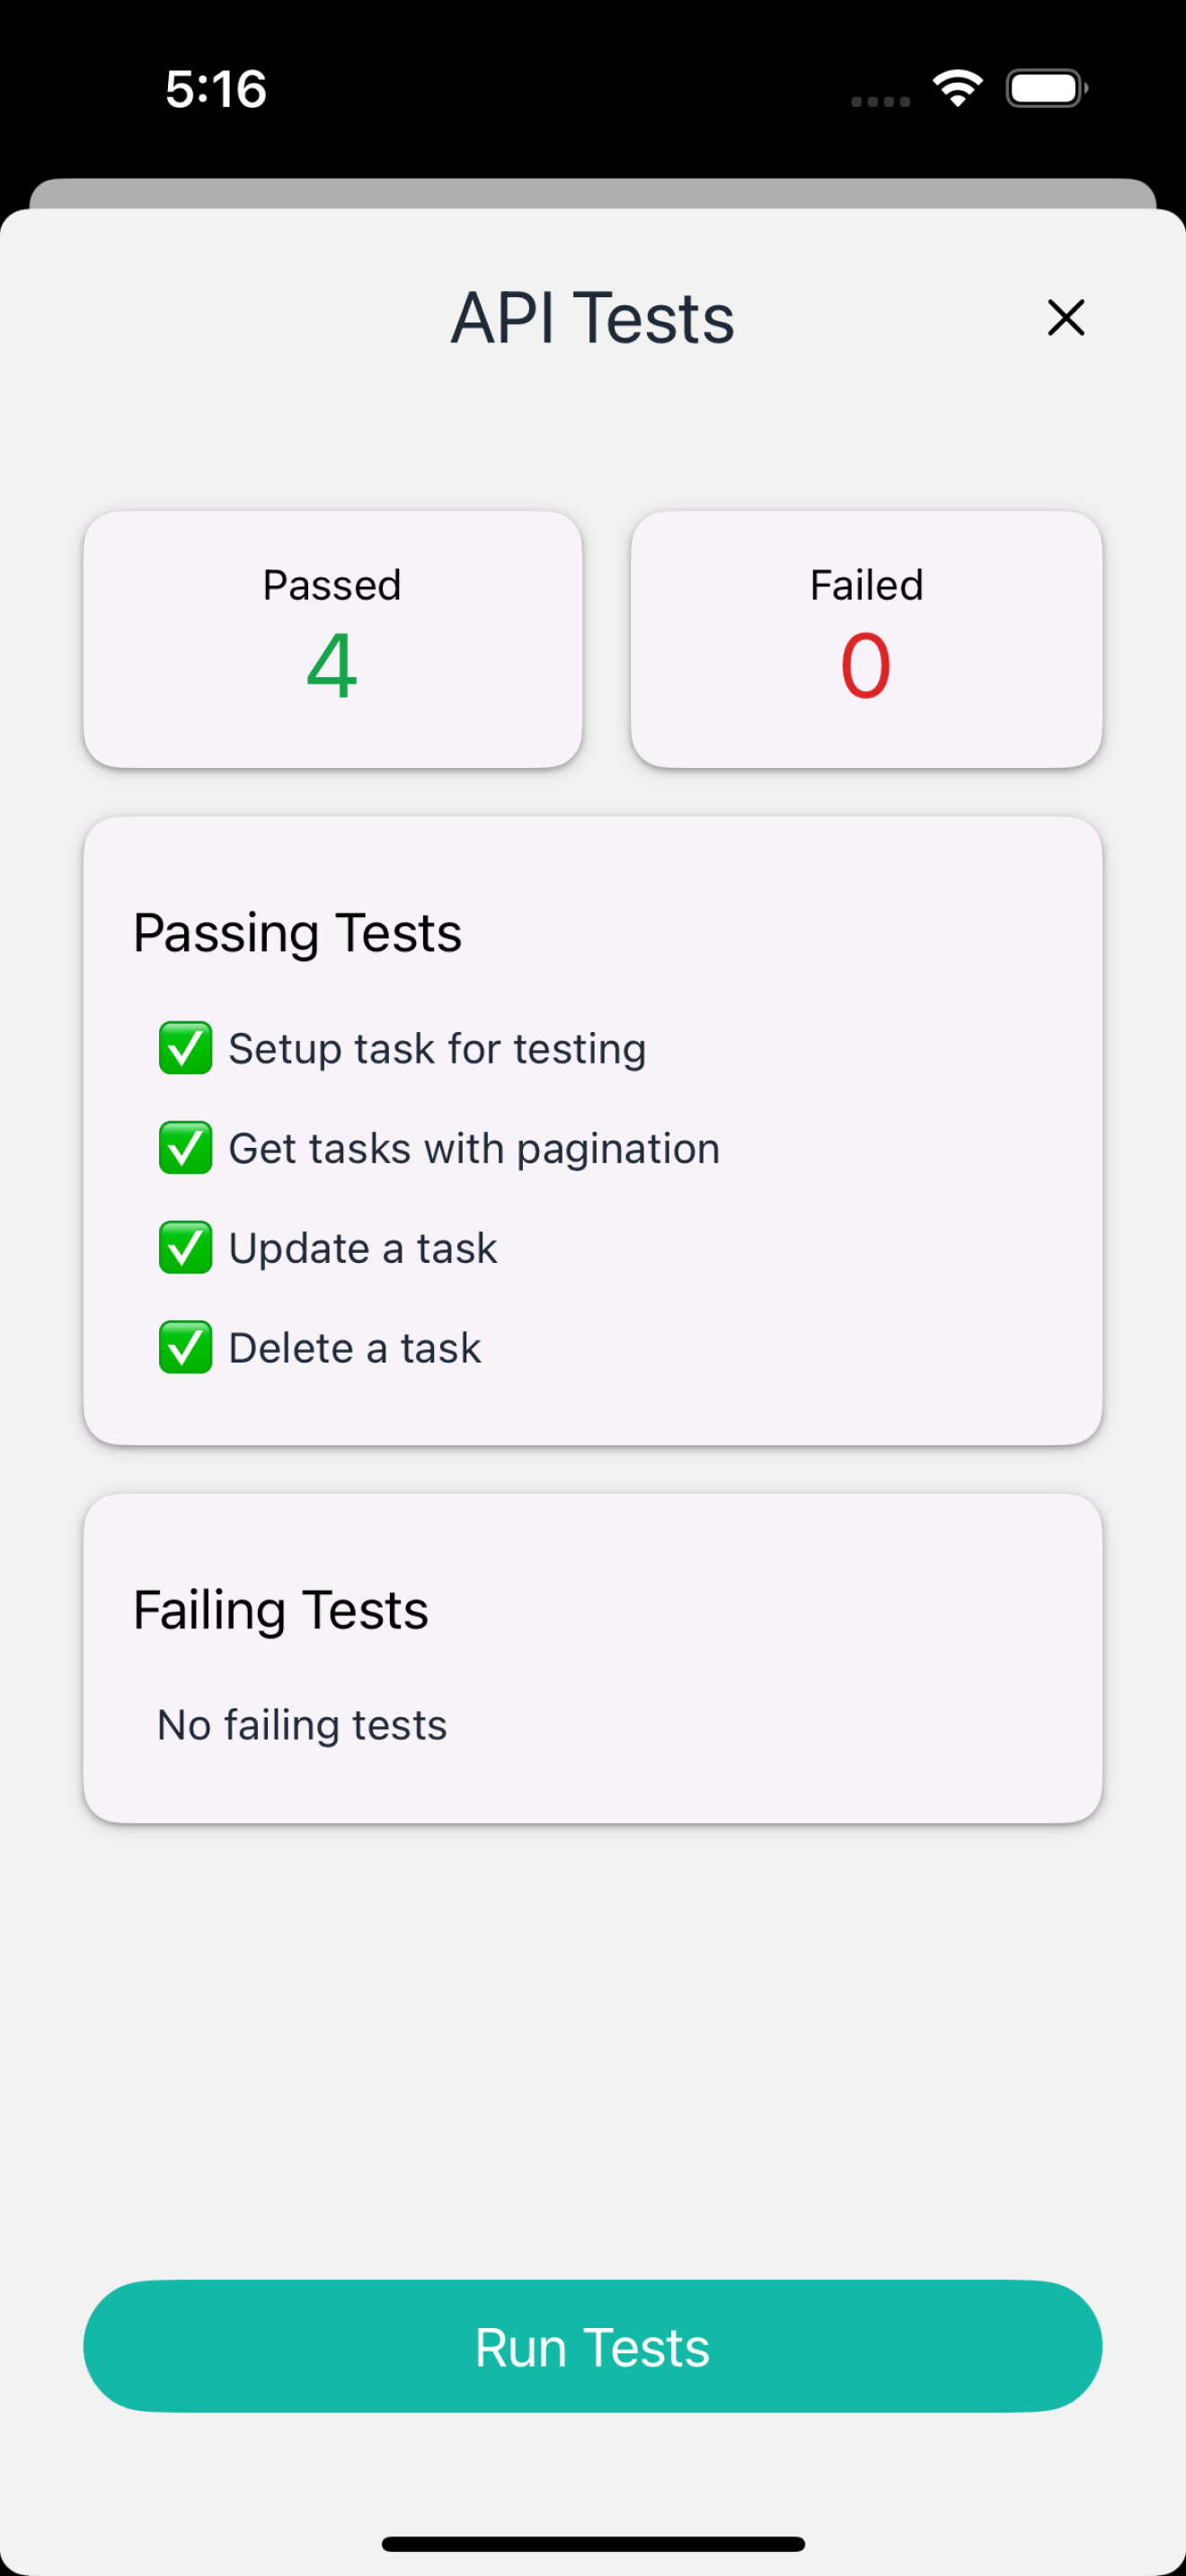
Task: Tap the red number 0
Action: point(865,666)
